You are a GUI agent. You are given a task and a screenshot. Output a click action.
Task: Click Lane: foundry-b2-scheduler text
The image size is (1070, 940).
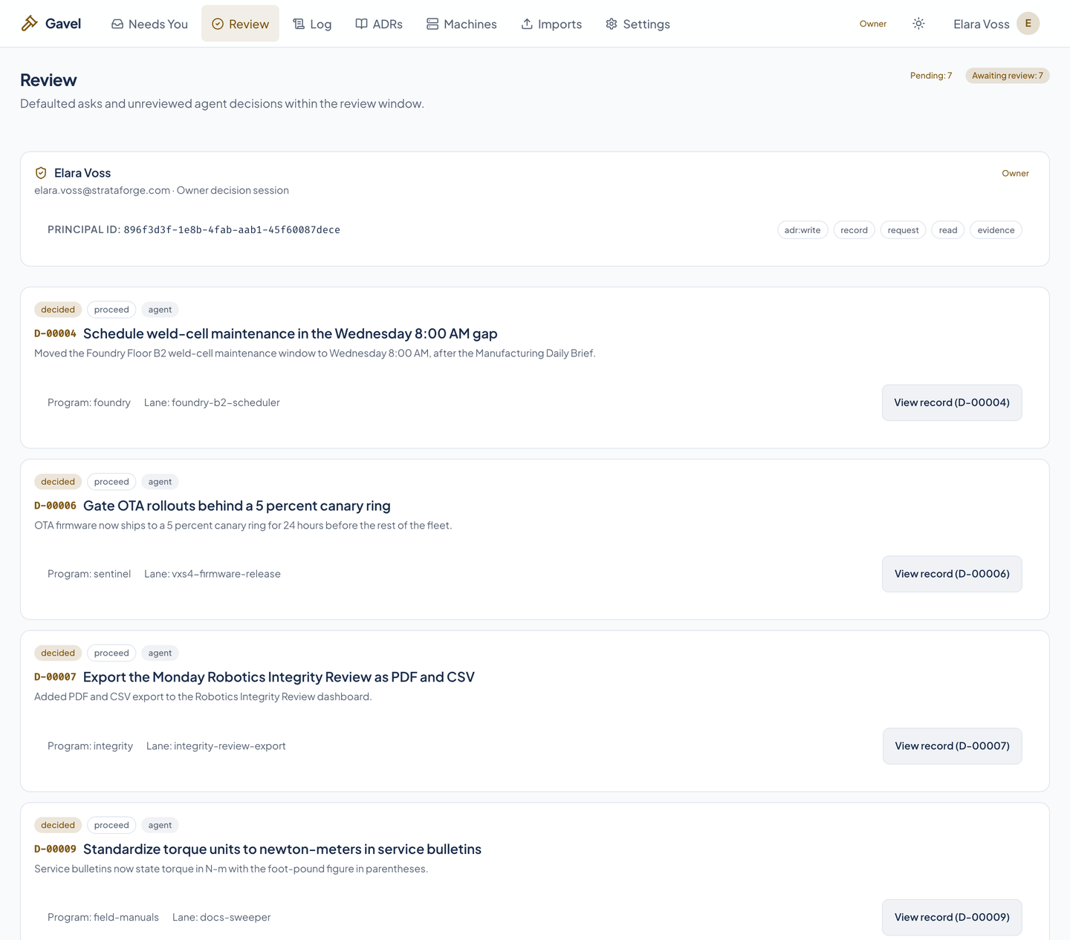212,402
